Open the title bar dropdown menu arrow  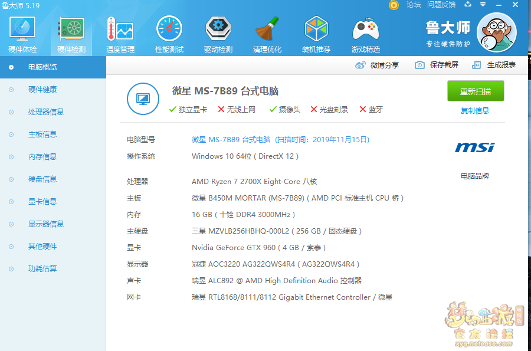click(483, 4)
